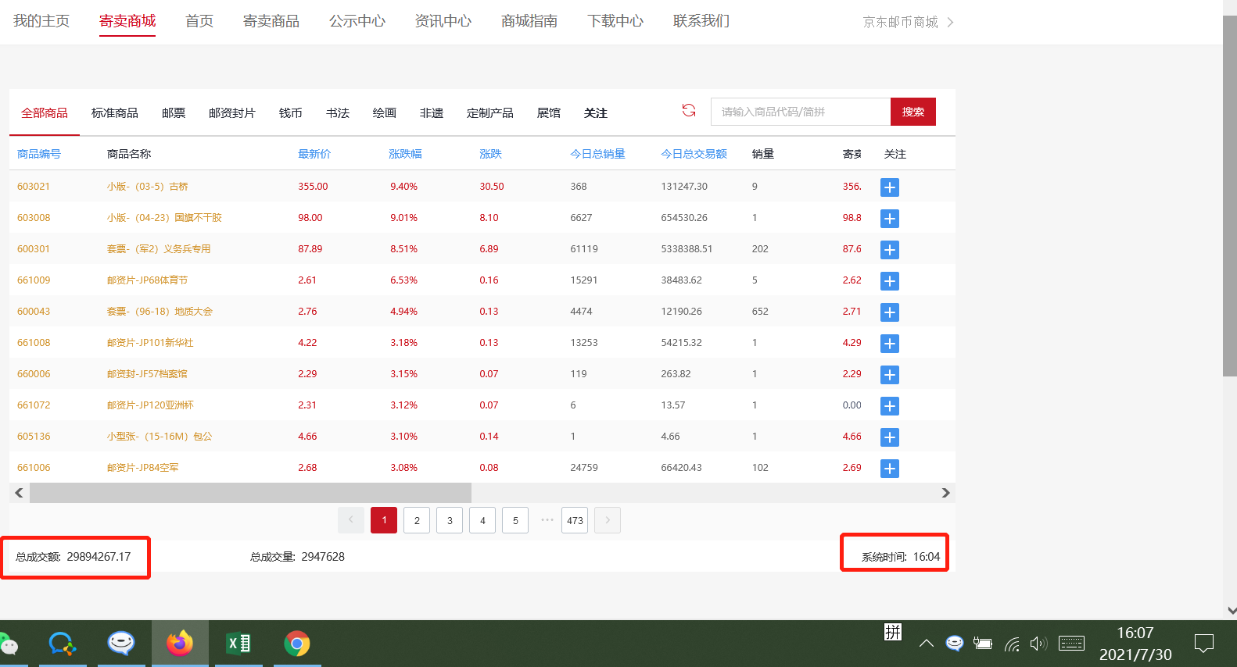Open 资讯中心 in top navigation
1237x667 pixels.
pos(443,21)
